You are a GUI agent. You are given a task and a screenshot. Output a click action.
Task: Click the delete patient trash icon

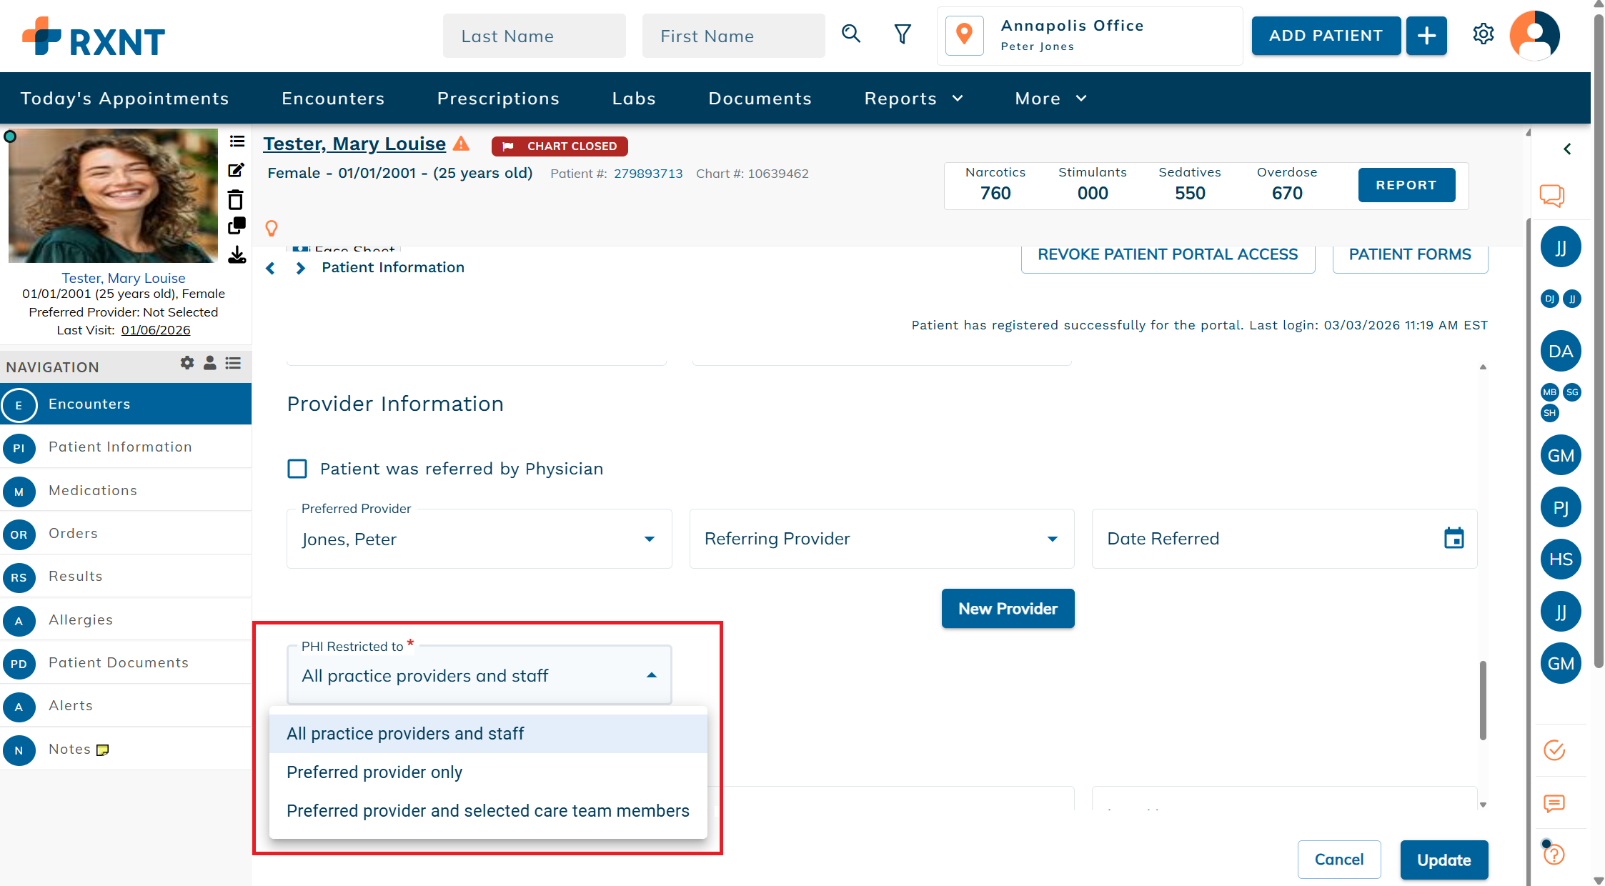click(236, 199)
